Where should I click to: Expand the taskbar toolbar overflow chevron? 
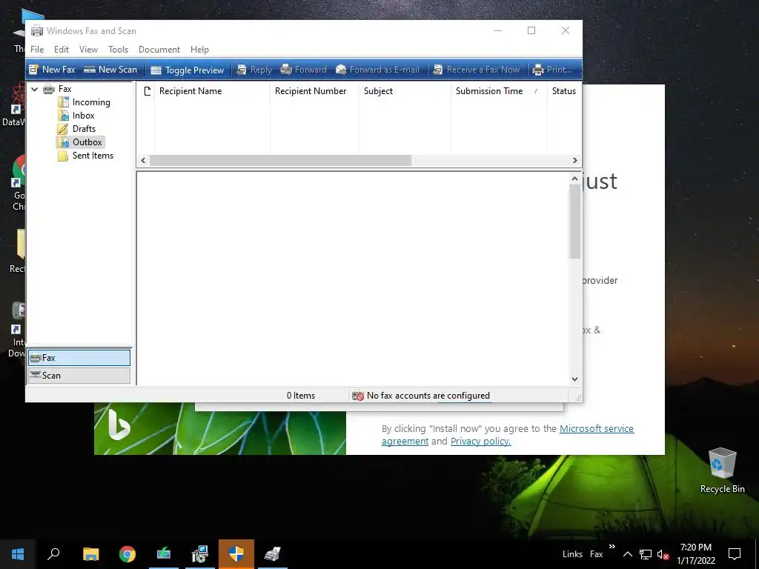point(611,547)
